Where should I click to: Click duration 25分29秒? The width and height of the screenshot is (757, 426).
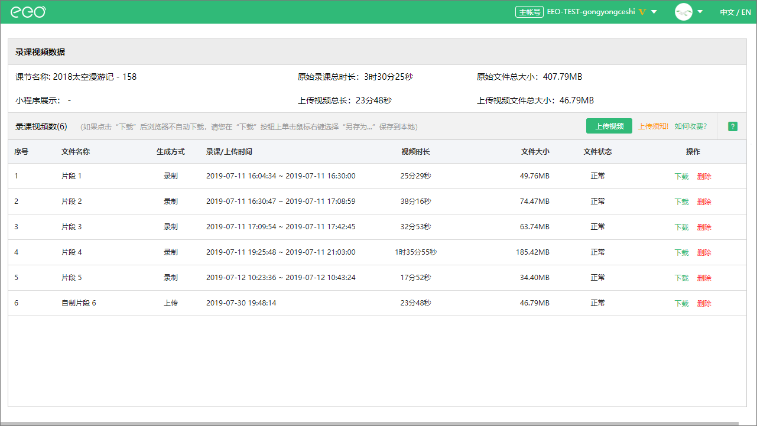tap(415, 176)
